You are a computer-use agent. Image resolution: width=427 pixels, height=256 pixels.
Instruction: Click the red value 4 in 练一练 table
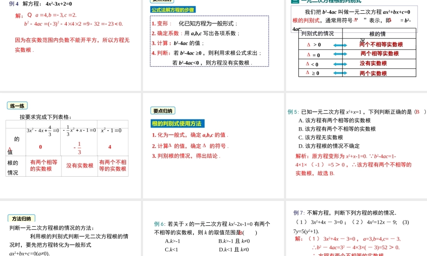110,147
